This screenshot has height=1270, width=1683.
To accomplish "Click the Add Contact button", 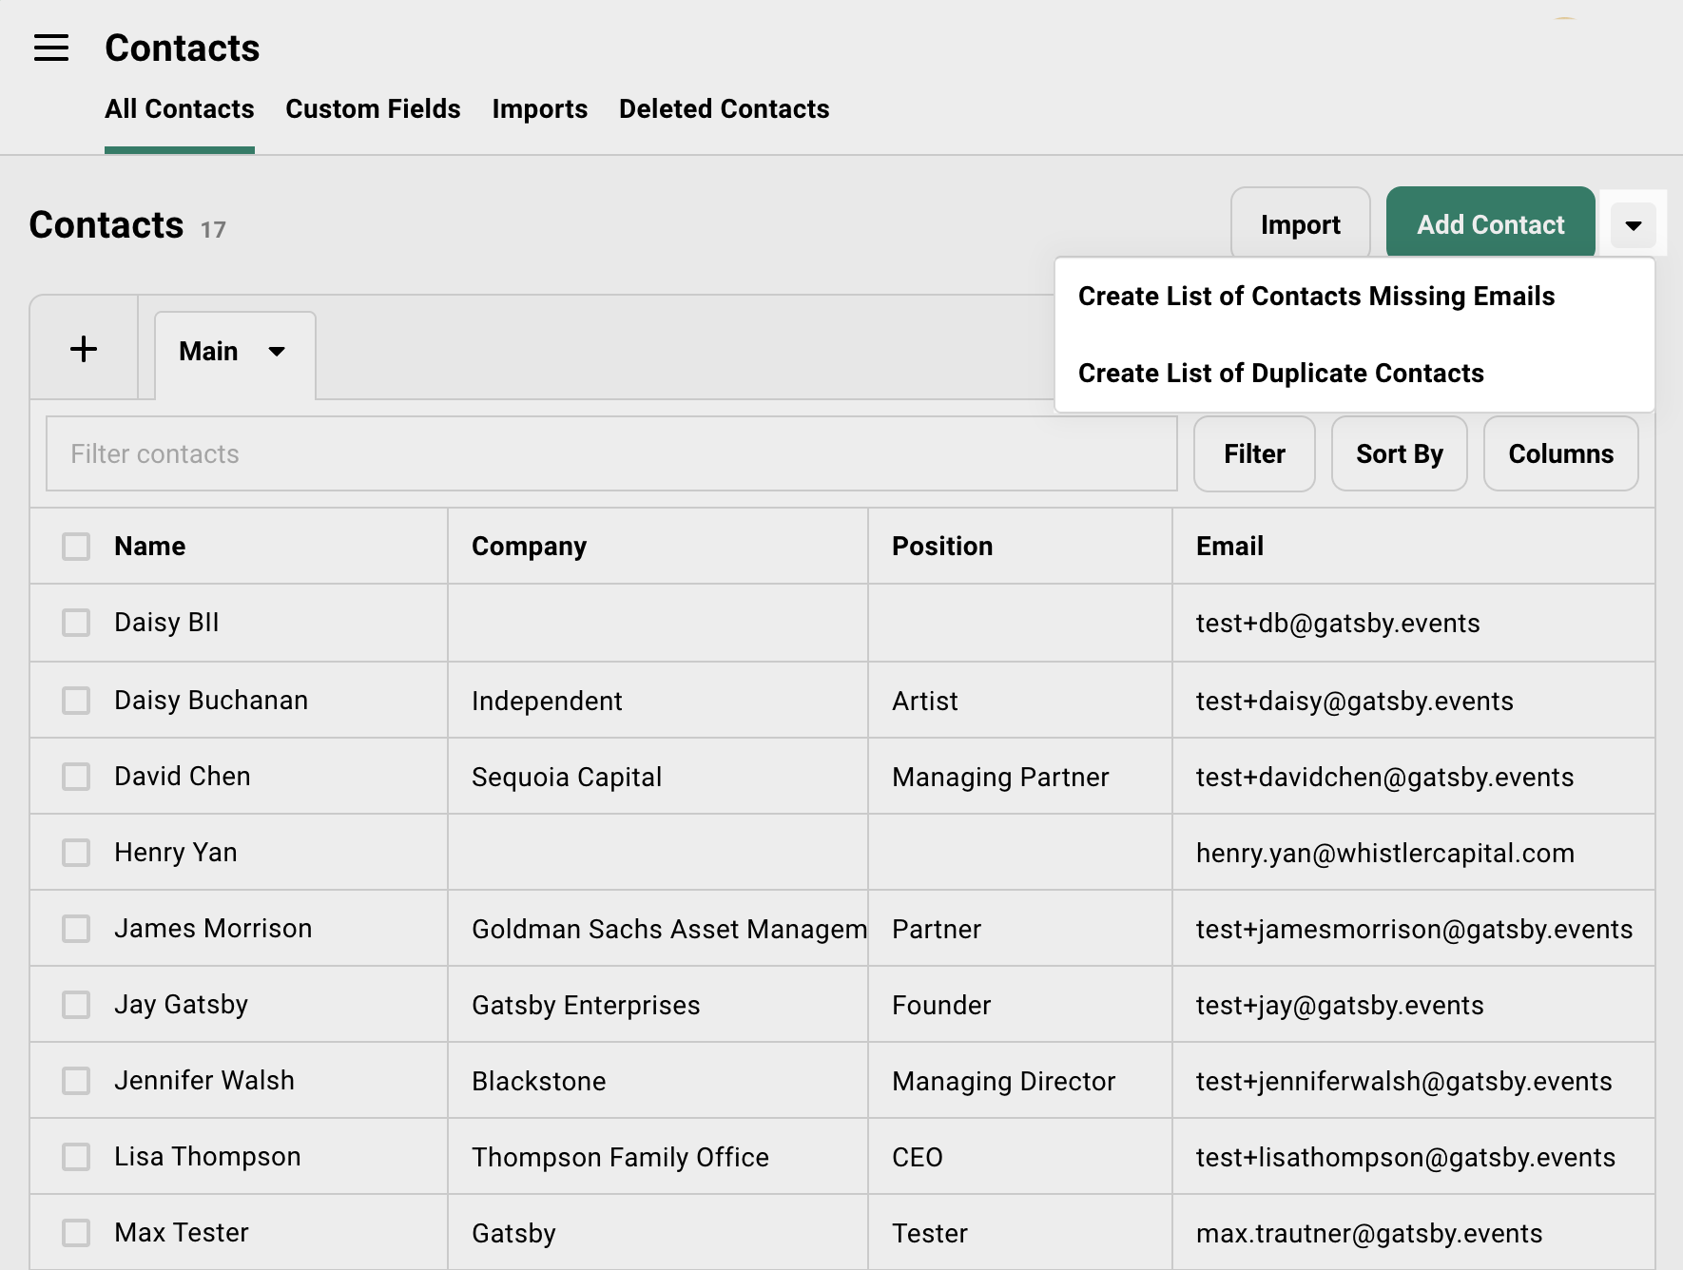I will 1490,223.
